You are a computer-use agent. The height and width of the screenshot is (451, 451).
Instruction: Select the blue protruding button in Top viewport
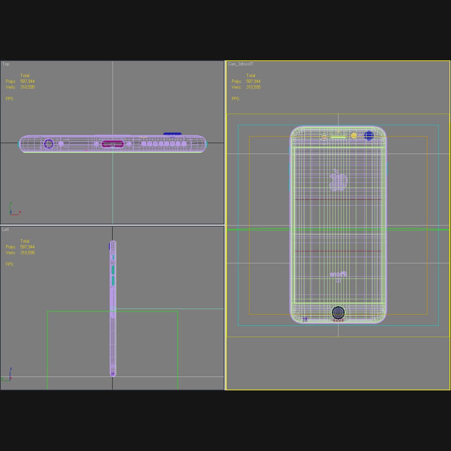coord(172,134)
